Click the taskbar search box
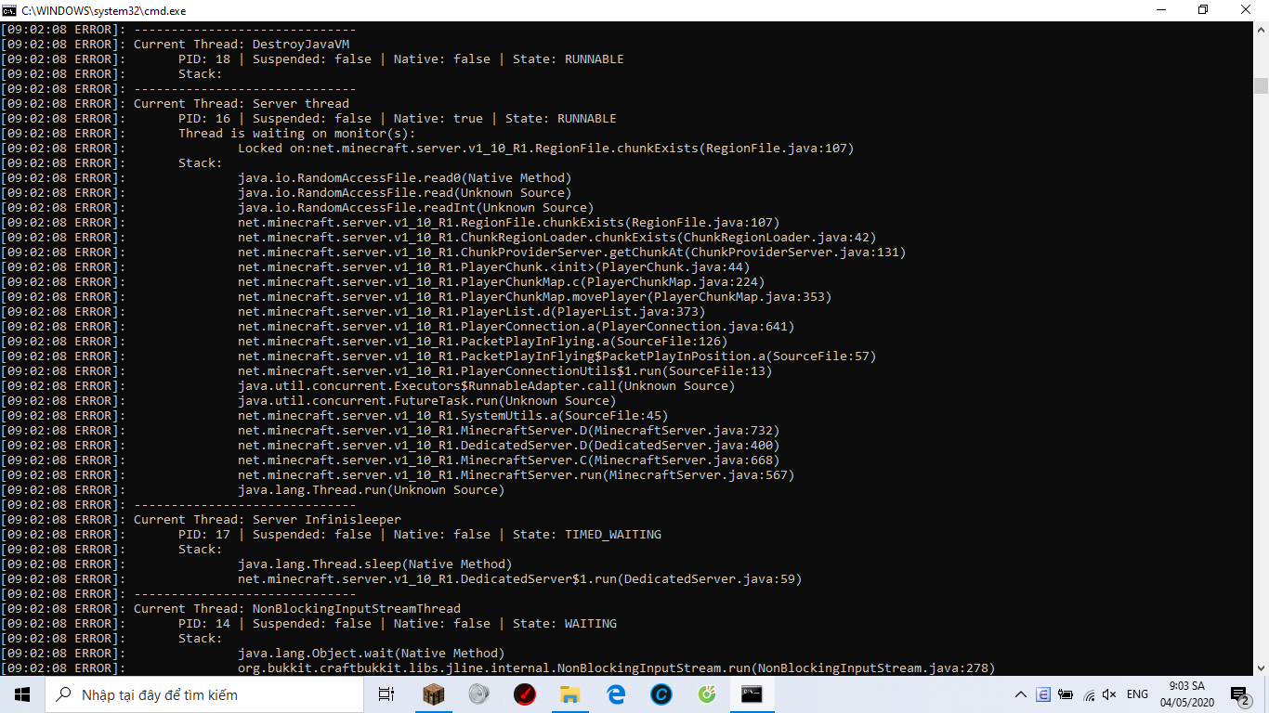 pyautogui.click(x=204, y=694)
